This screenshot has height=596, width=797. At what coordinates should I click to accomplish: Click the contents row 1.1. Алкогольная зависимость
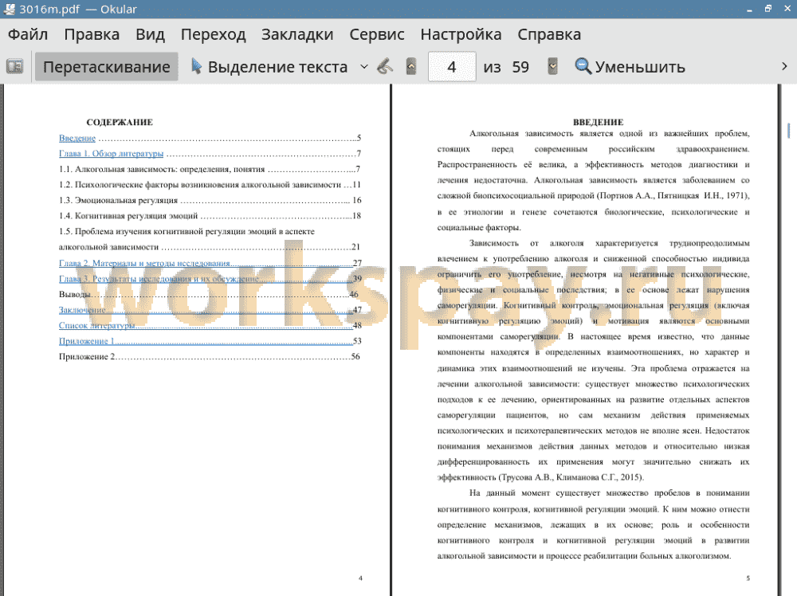pos(210,169)
